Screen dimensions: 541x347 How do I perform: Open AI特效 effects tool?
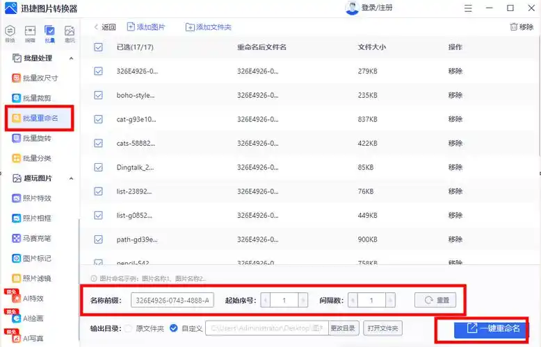tap(28, 298)
